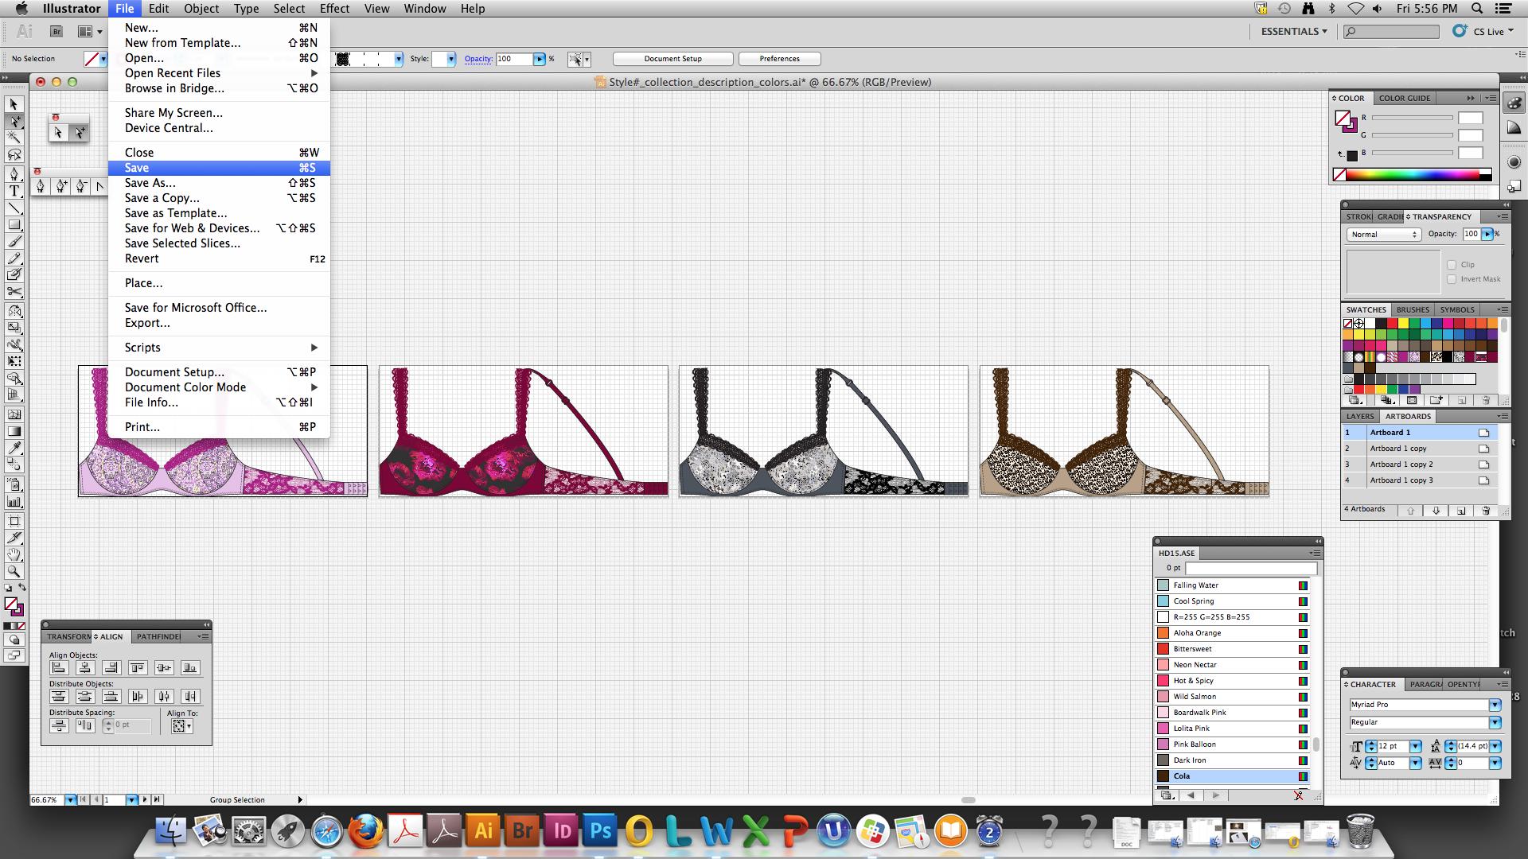
Task: Select the Magic Wand tool
Action: pos(14,138)
